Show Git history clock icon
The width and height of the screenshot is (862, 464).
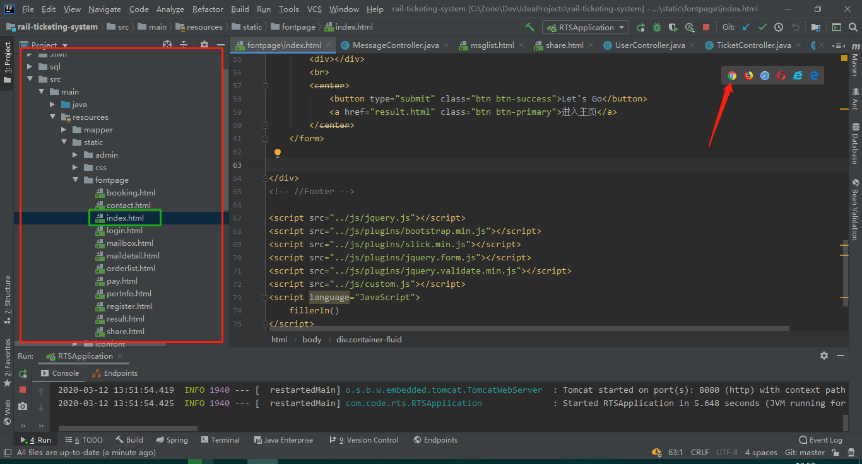pyautogui.click(x=779, y=27)
